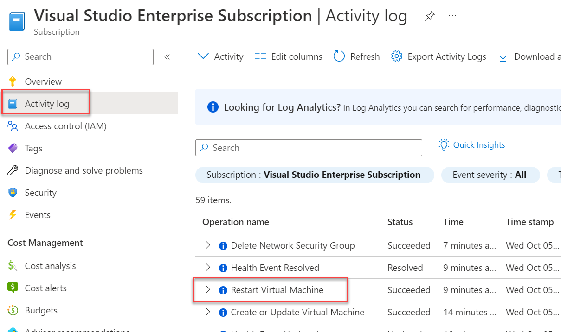Click '14 minutes' time cell
This screenshot has height=332, width=561.
tap(470, 312)
